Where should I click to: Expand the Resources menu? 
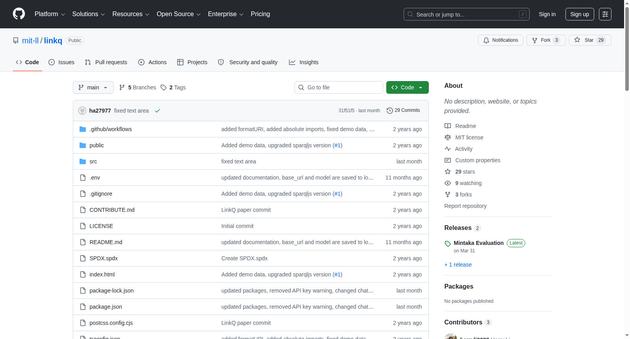(131, 14)
